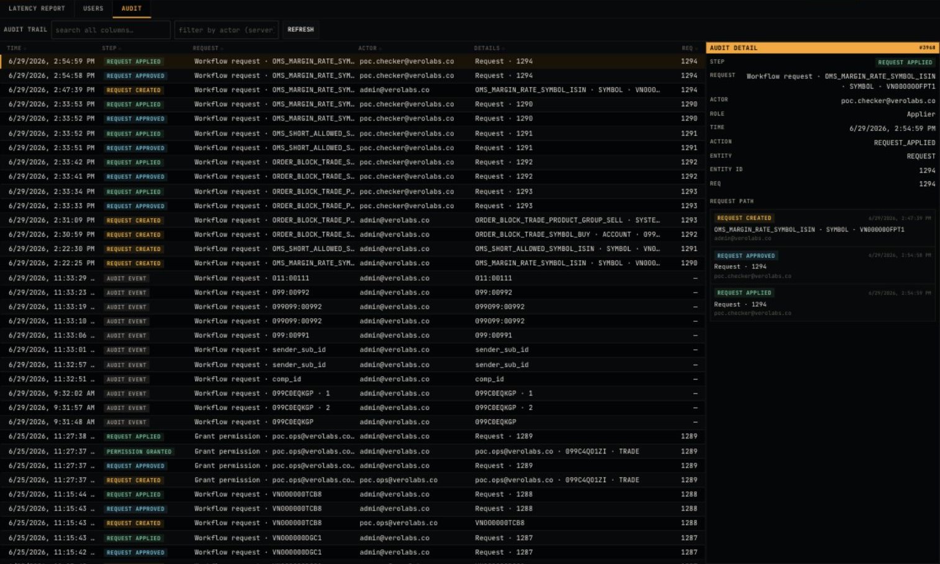Click poc.ops@verolabs.co actor in Grant permission row

(399, 480)
